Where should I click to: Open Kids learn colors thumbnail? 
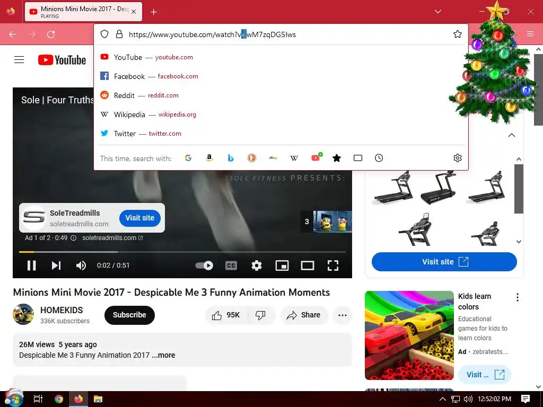click(x=409, y=335)
